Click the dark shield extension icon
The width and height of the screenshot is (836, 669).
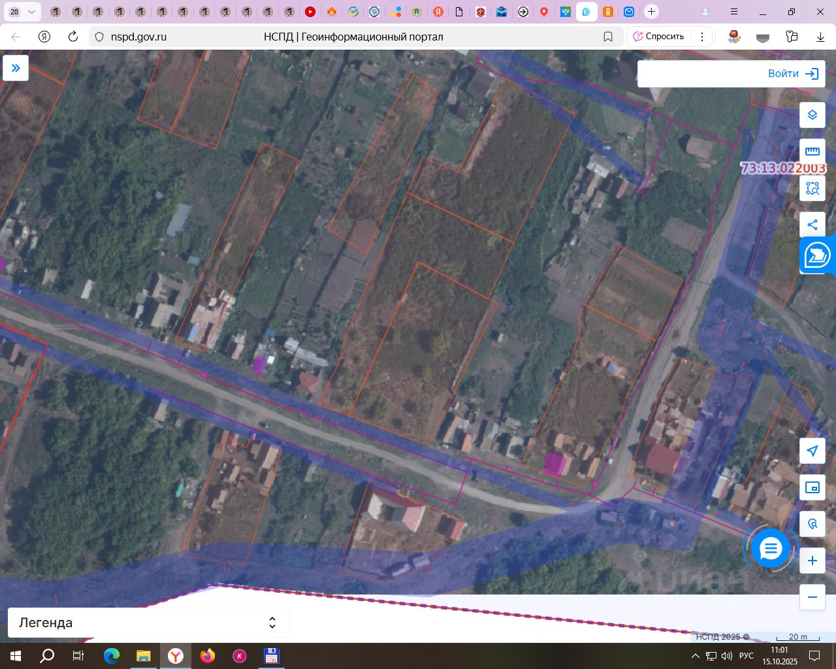click(763, 37)
